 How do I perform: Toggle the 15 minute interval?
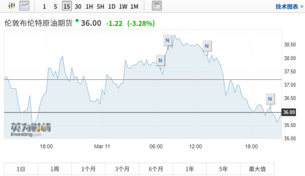click(x=67, y=6)
